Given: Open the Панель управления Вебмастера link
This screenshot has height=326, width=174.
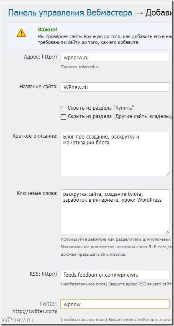Looking at the screenshot, I should coord(70,13).
